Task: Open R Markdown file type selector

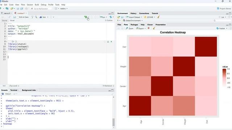Action: click(x=108, y=86)
